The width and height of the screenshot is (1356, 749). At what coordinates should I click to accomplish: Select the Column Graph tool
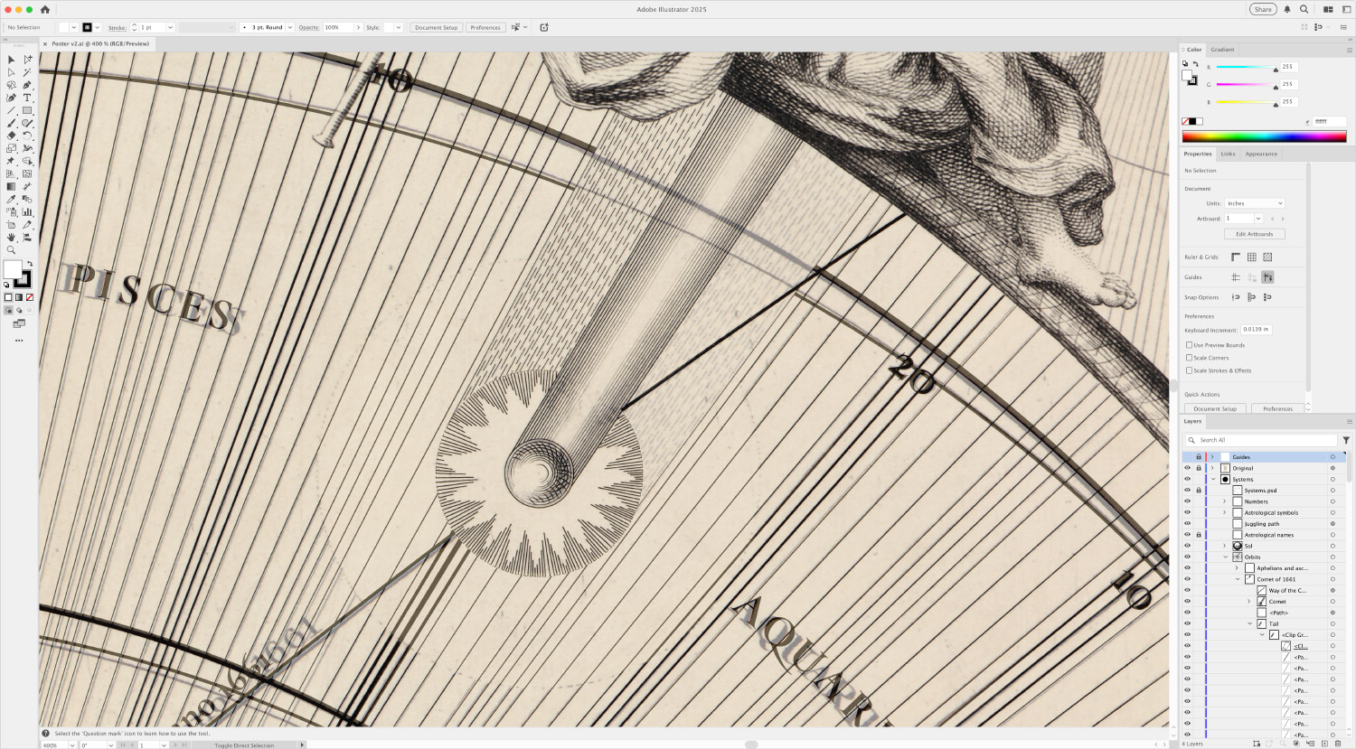click(27, 211)
